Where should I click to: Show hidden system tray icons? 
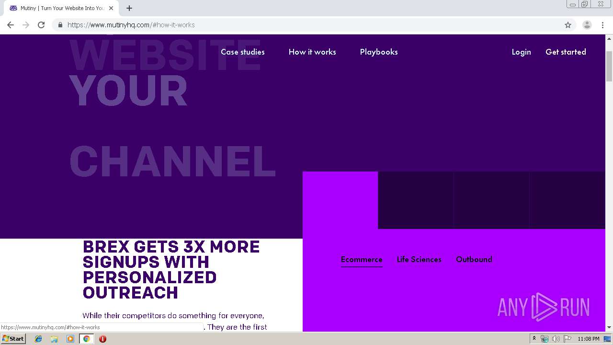point(534,339)
